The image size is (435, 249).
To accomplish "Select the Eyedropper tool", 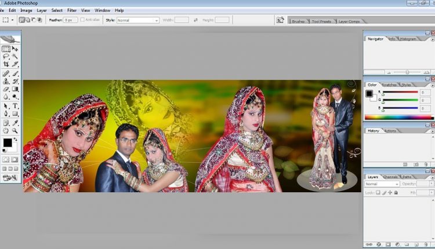I will pos(15,123).
